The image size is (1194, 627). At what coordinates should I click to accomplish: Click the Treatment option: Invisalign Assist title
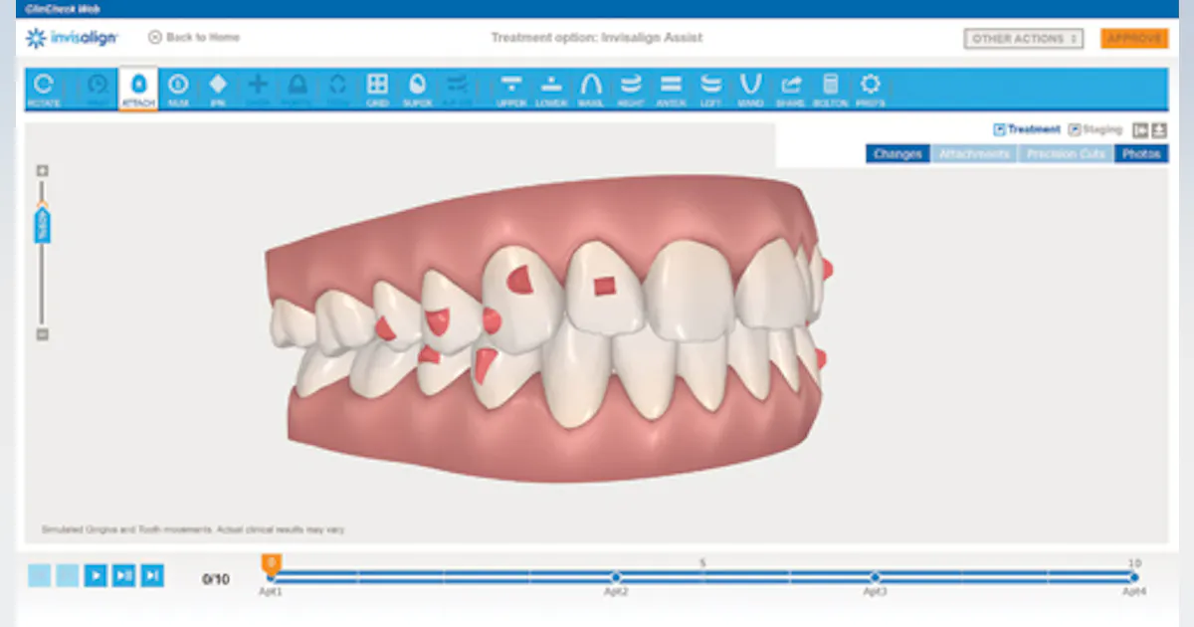597,38
